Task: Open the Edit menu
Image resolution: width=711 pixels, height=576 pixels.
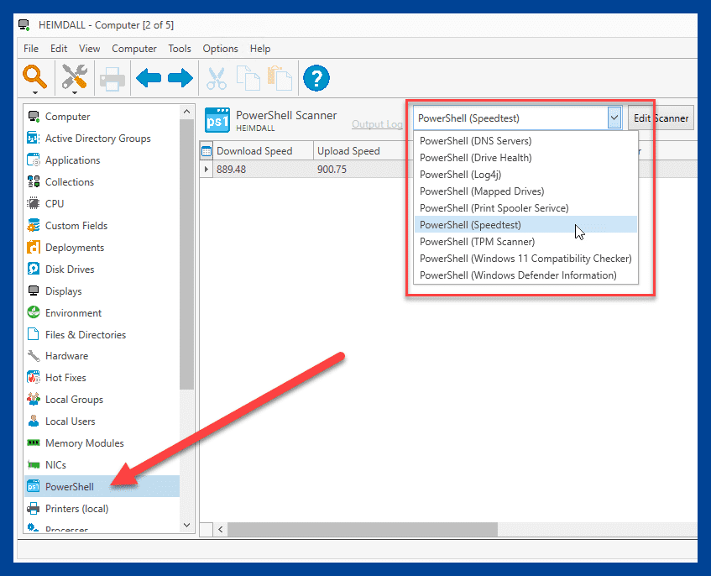Action: click(59, 49)
